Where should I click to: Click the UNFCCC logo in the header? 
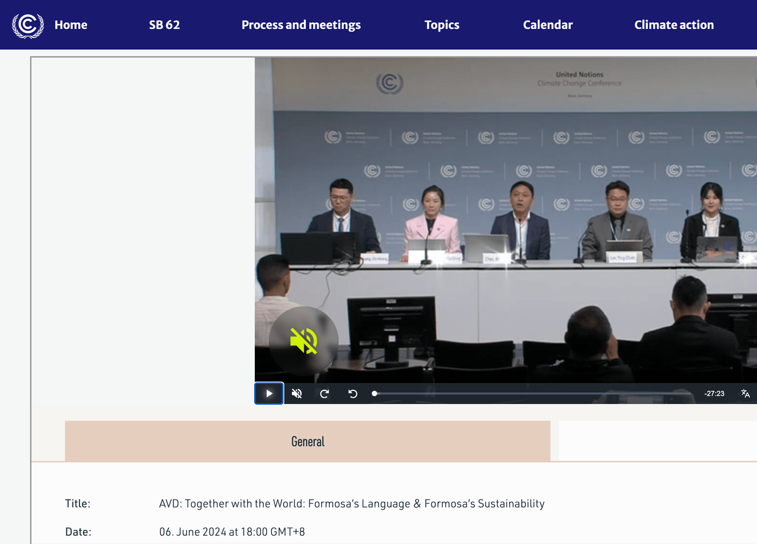28,25
